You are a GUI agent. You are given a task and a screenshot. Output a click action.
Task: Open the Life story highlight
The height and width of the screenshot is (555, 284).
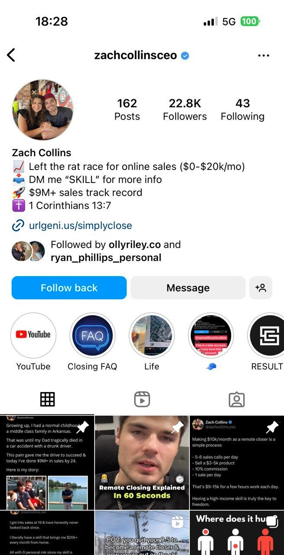coord(152,335)
